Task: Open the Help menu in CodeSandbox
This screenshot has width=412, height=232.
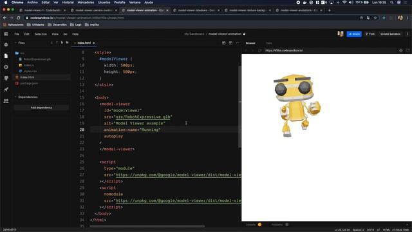Action: 75,34
